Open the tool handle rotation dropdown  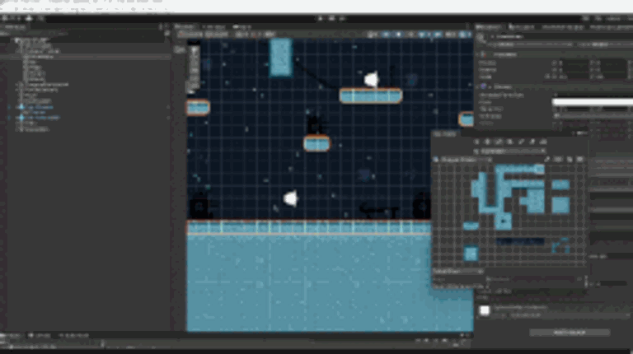pos(217,35)
